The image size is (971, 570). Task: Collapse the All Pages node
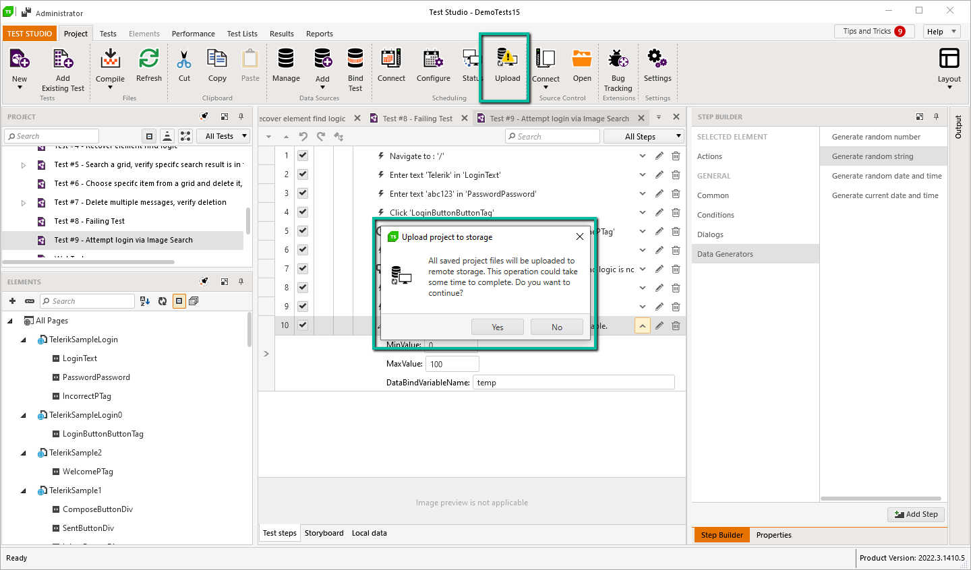[x=10, y=321]
